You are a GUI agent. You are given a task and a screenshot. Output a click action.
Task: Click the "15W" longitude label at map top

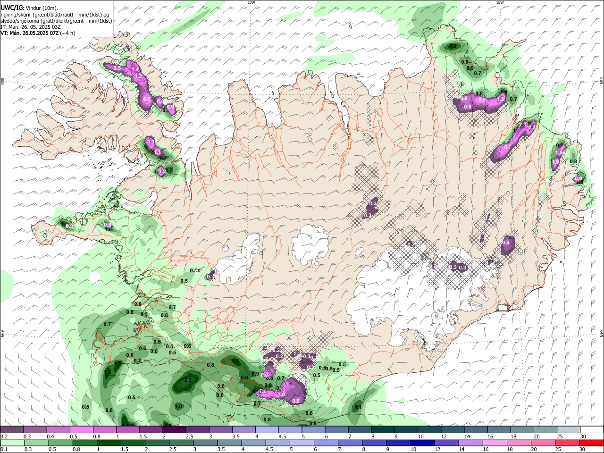(x=500, y=2)
